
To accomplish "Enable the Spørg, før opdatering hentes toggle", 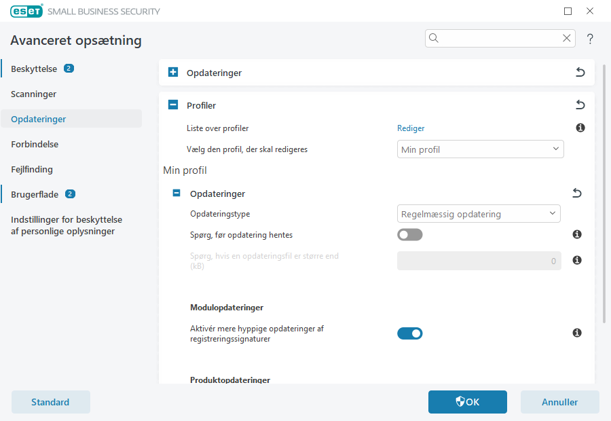I will pos(410,234).
